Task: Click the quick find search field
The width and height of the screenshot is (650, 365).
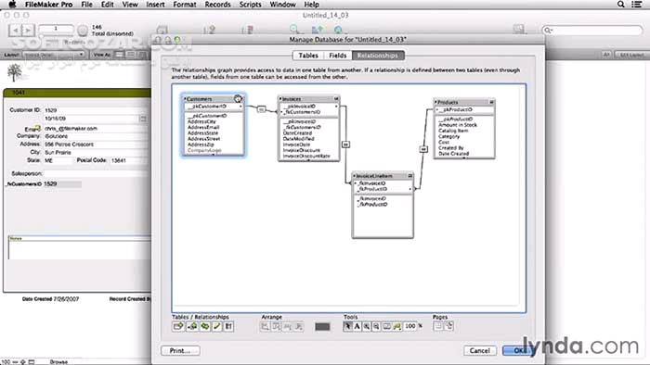Action: pos(592,31)
